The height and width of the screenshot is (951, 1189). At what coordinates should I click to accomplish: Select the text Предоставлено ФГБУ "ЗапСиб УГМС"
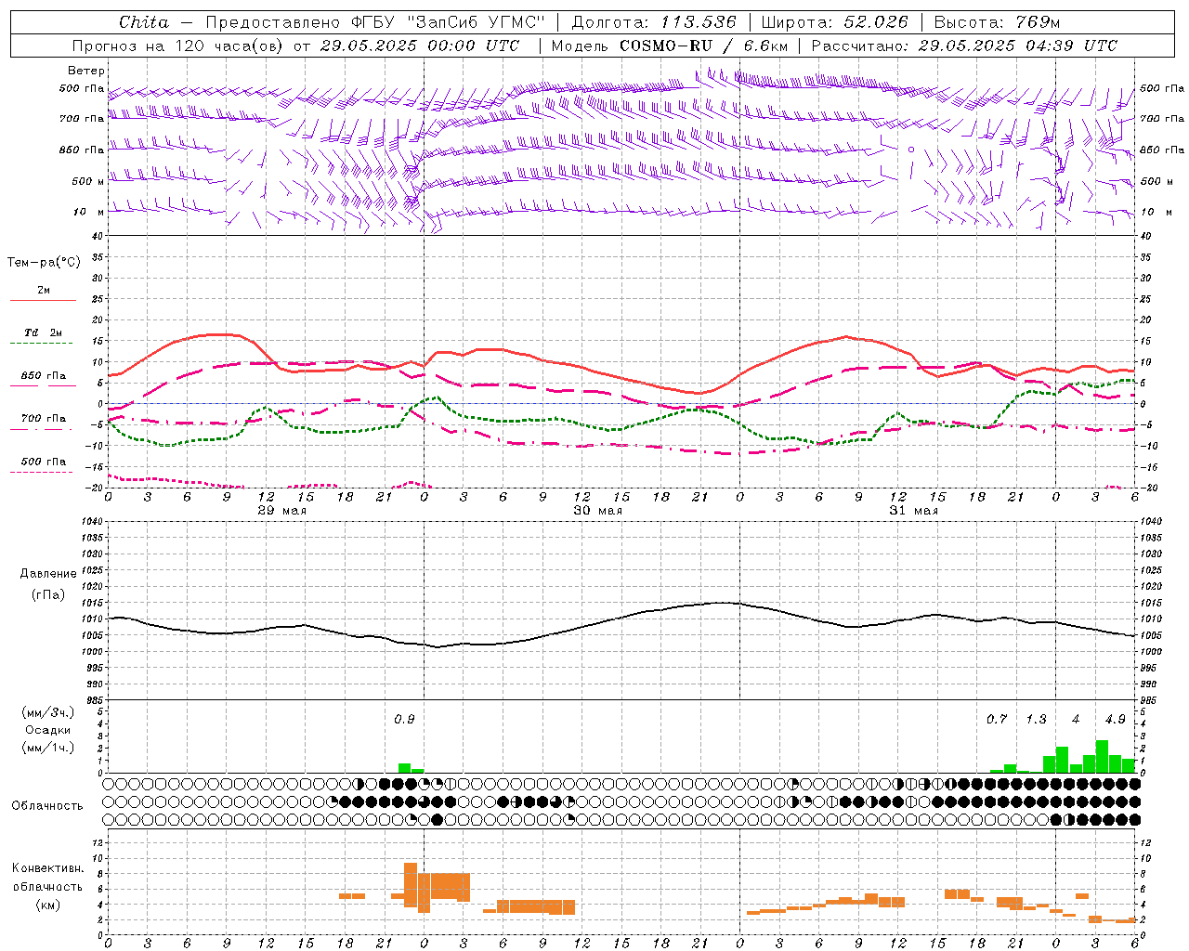pyautogui.click(x=375, y=22)
